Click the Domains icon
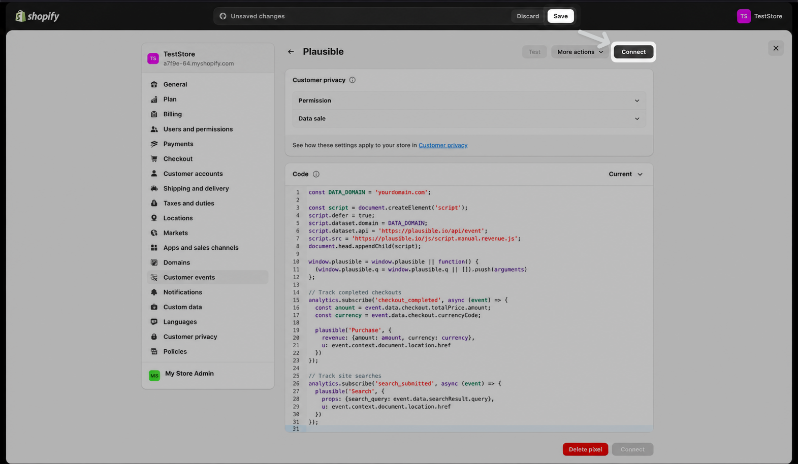The width and height of the screenshot is (798, 464). (154, 262)
